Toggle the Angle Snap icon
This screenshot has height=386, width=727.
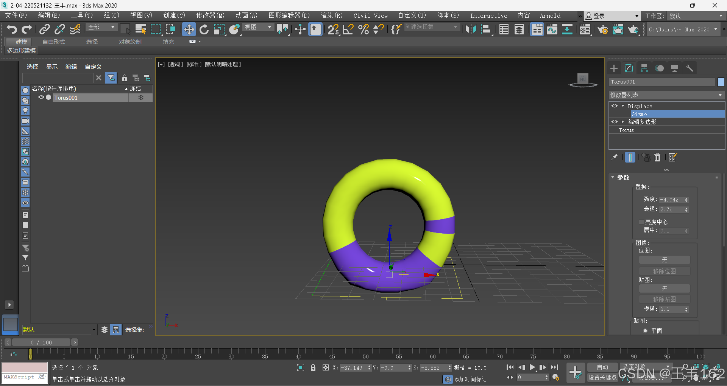(x=348, y=29)
